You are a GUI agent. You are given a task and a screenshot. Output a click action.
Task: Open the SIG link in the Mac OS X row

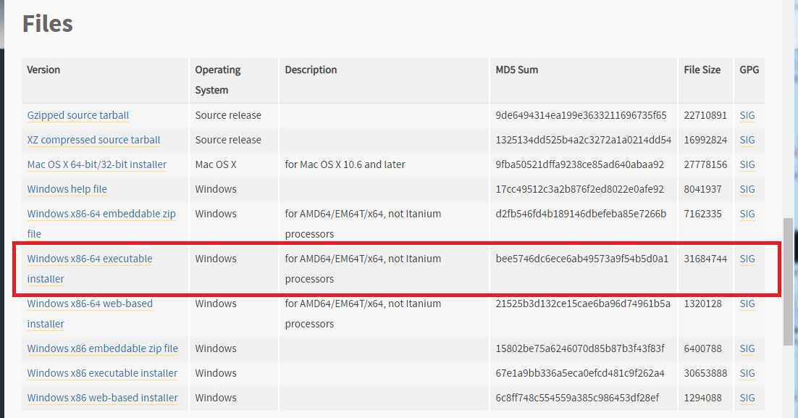[x=747, y=164]
